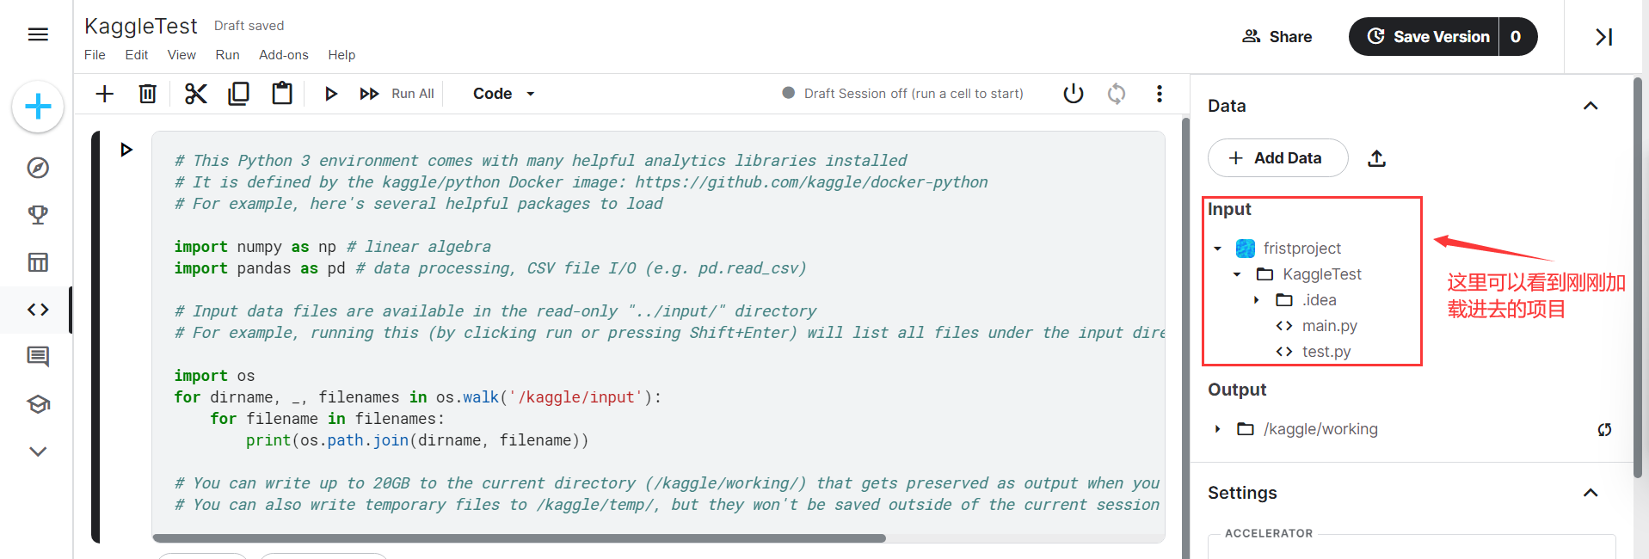
Task: Open the three-dot more options menu
Action: 1160,94
